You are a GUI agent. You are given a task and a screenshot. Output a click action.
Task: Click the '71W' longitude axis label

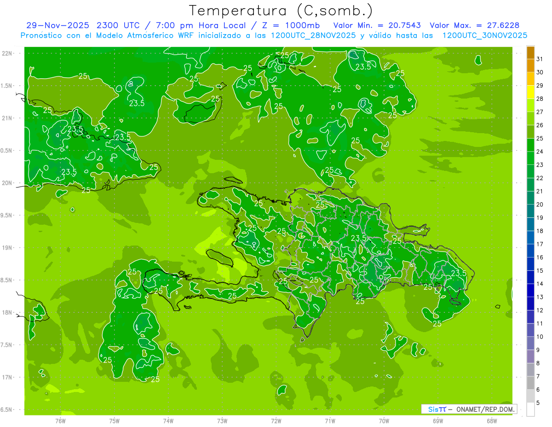[330, 421]
